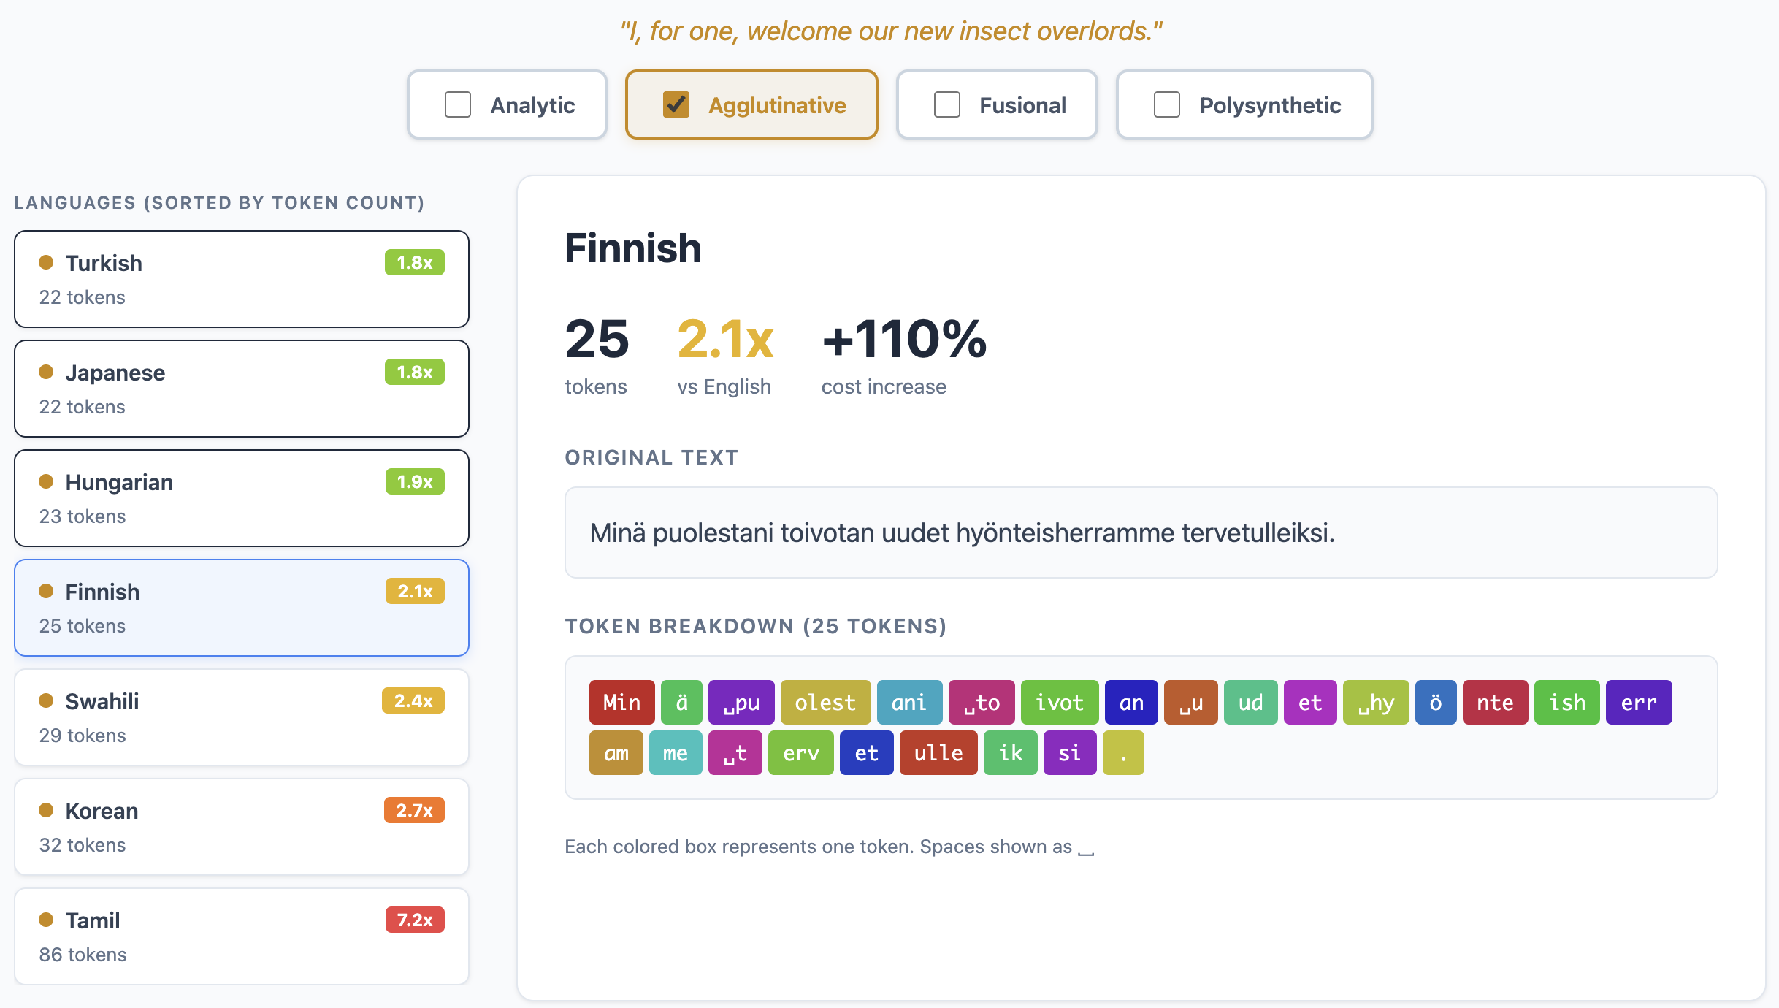Click the 'Min' token box
This screenshot has height=1008, width=1779.
tap(621, 702)
